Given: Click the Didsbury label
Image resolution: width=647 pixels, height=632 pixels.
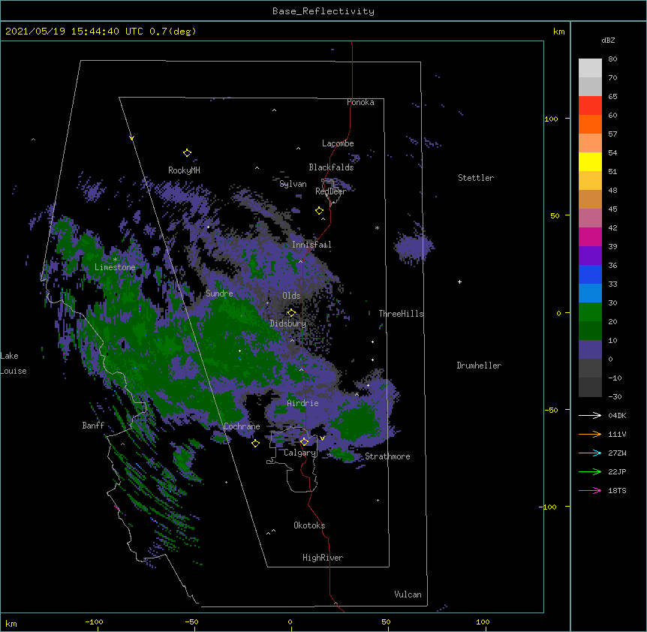Looking at the screenshot, I should coord(288,324).
